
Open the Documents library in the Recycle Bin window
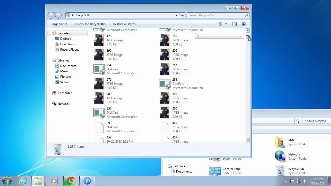click(x=68, y=66)
